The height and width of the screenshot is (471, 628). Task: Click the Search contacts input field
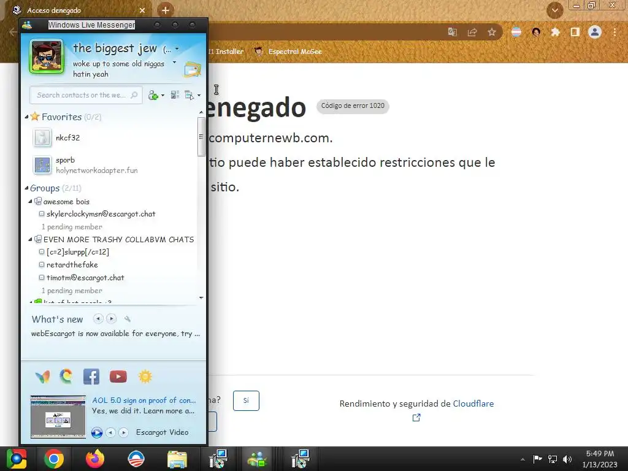tap(86, 95)
